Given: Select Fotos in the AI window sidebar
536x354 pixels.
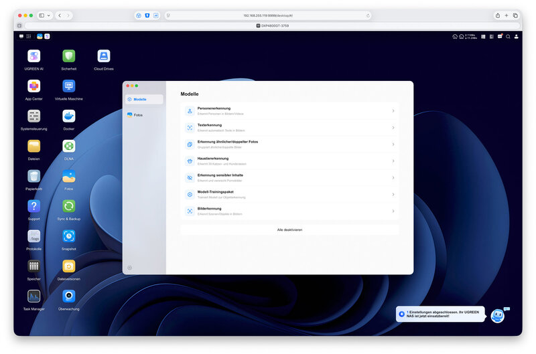Looking at the screenshot, I should pos(144,115).
